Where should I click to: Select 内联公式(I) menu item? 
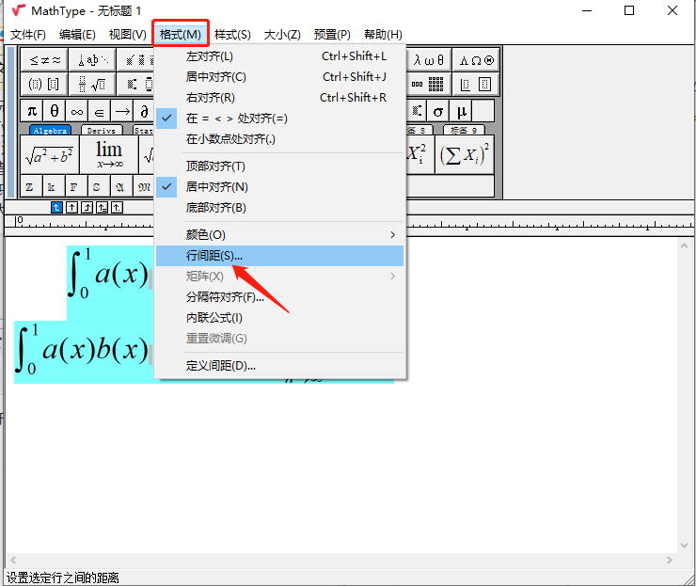[279, 318]
